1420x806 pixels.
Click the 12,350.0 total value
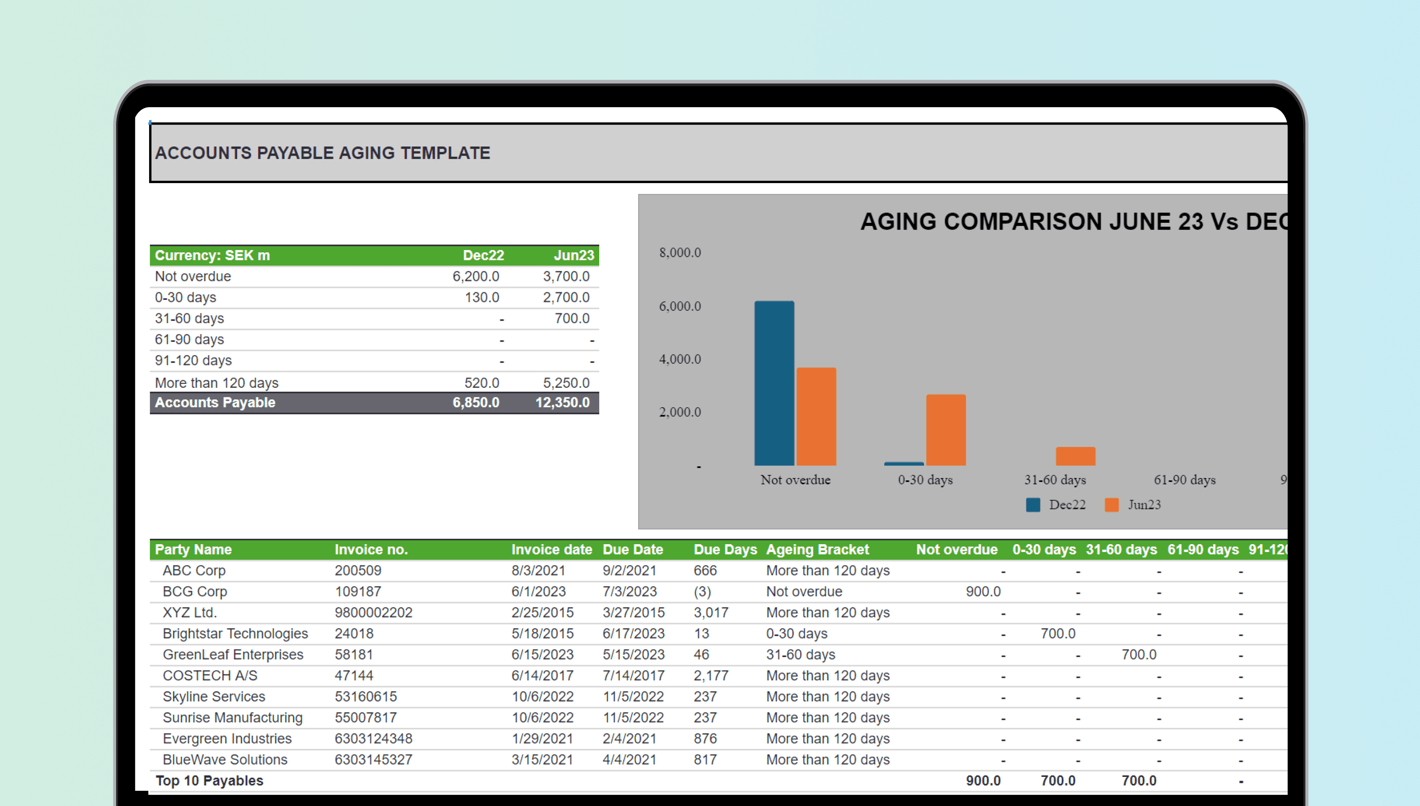click(562, 402)
